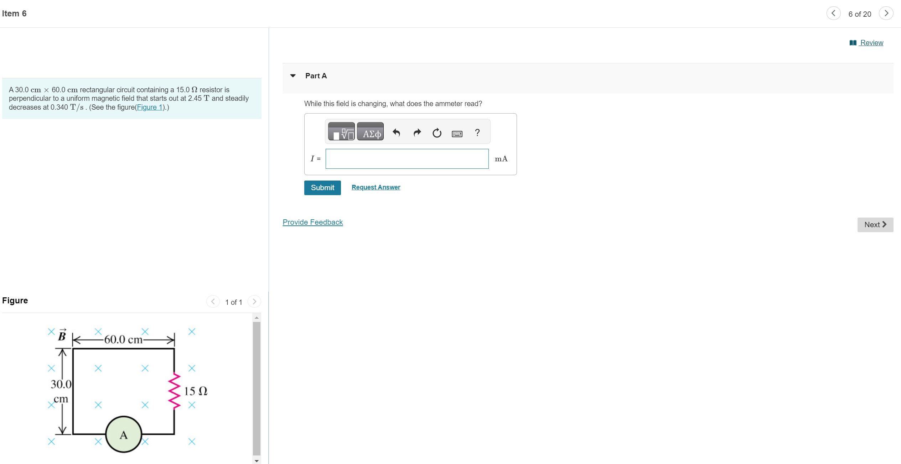Open the Greek symbols palette
Image resolution: width=901 pixels, height=464 pixels.
(x=370, y=132)
